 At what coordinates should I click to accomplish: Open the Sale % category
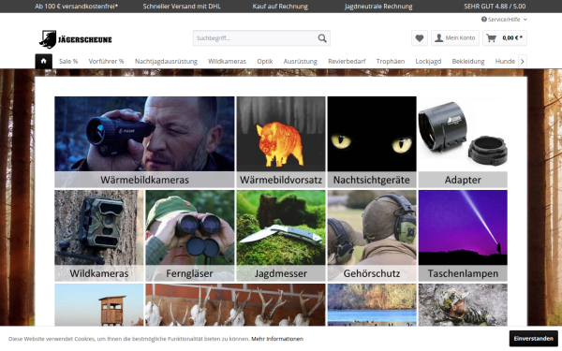click(68, 61)
